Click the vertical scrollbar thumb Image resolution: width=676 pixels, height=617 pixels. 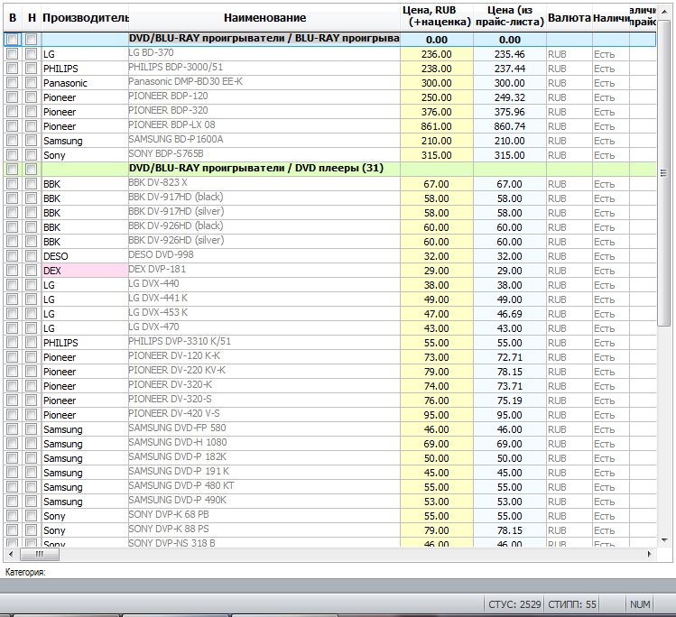pyautogui.click(x=664, y=172)
